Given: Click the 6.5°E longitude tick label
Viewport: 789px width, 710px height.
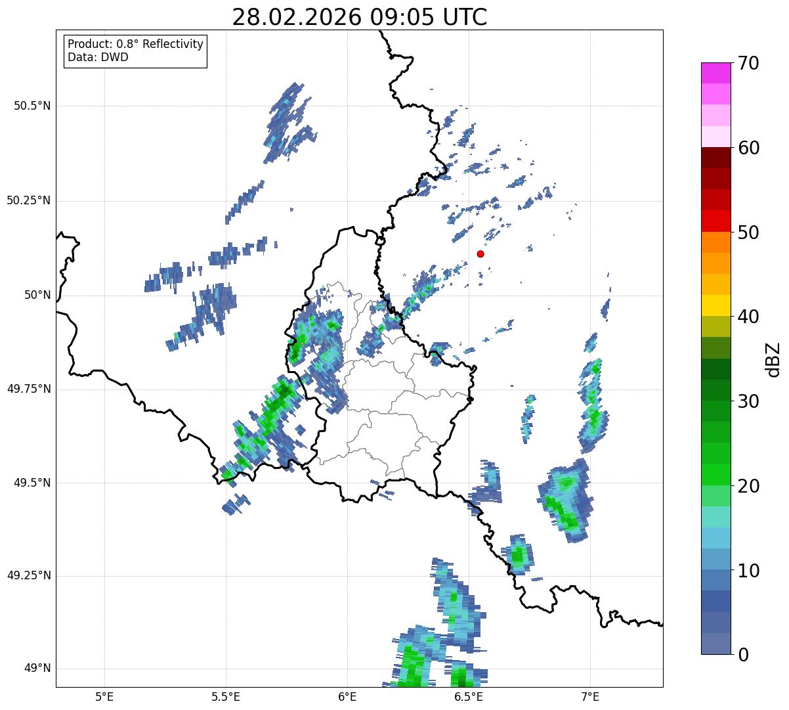Looking at the screenshot, I should tap(469, 696).
